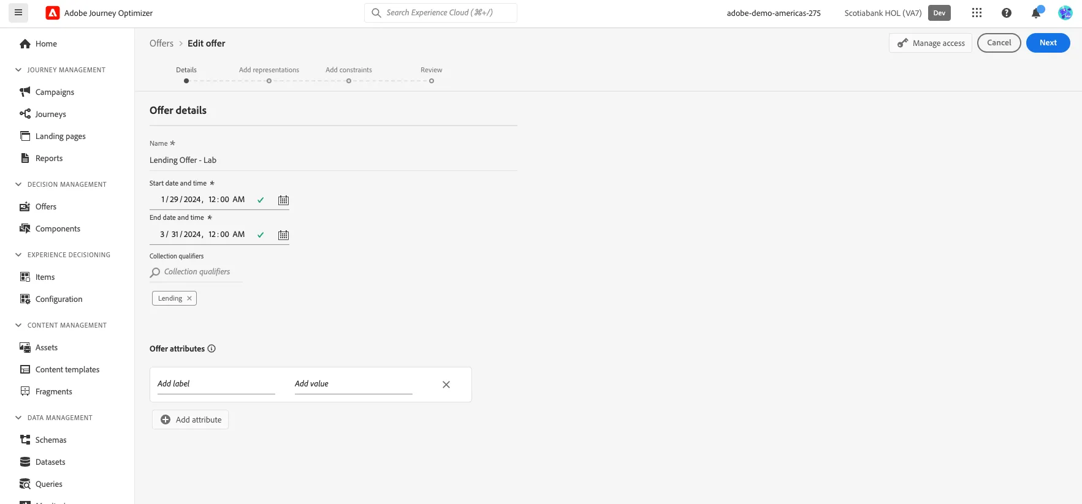Click the Landing pages icon
1082x504 pixels.
(x=25, y=136)
